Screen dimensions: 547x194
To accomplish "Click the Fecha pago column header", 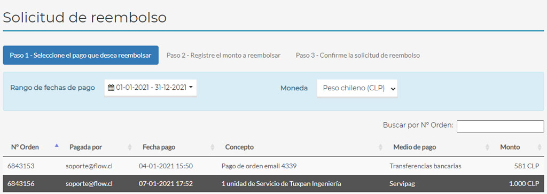I will pyautogui.click(x=159, y=148).
